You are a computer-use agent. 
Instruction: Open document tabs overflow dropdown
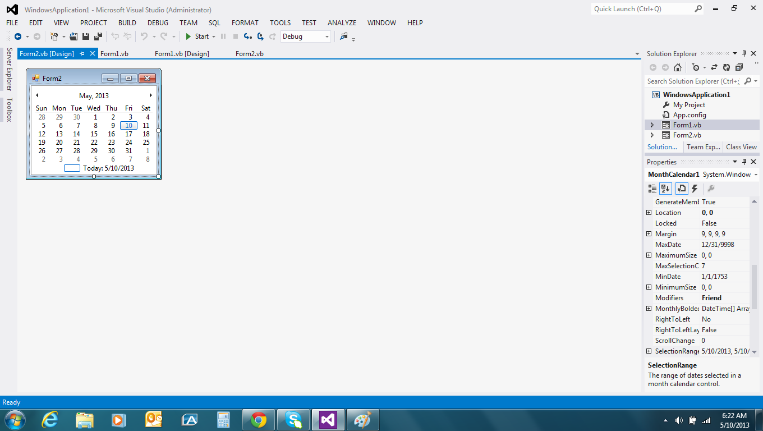point(637,54)
